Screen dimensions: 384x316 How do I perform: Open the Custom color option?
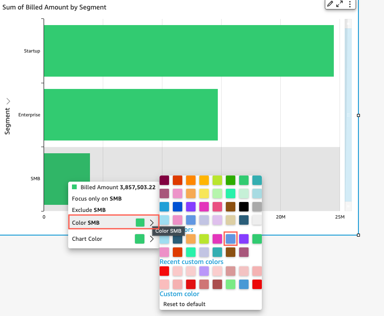(179, 294)
